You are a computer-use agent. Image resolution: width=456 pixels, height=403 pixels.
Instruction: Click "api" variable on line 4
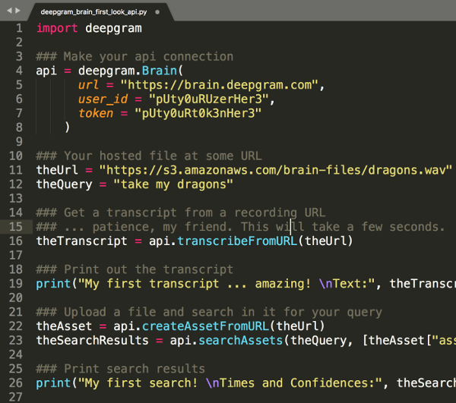click(x=46, y=71)
